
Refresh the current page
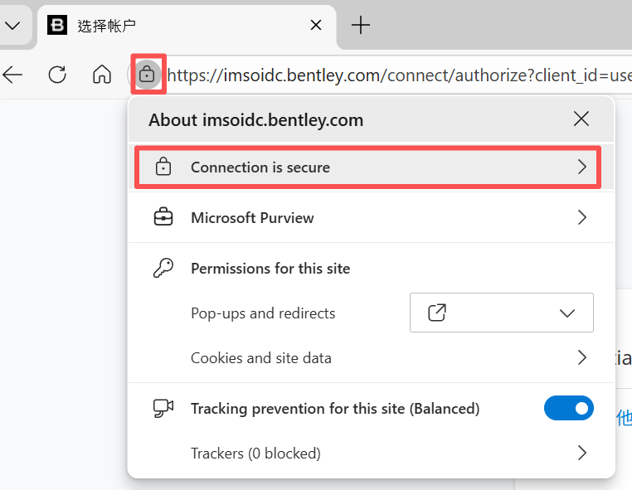coord(57,75)
